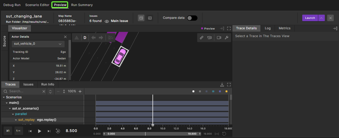The width and height of the screenshot is (339, 138).
Task: Click the follow-actor camera icon
Action: tap(209, 38)
